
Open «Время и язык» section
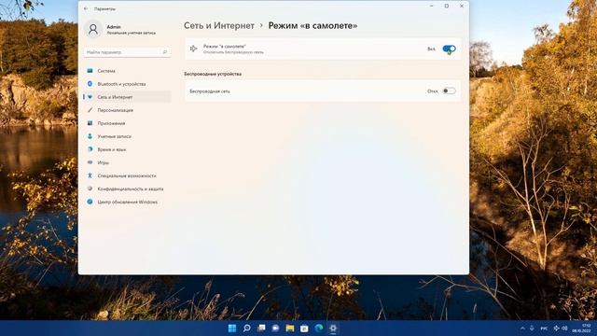coord(127,149)
